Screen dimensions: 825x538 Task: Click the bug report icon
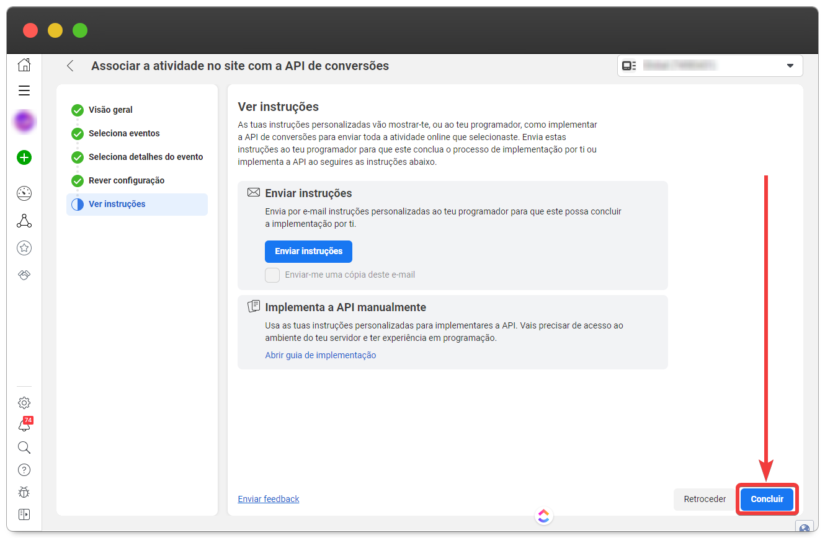(24, 492)
